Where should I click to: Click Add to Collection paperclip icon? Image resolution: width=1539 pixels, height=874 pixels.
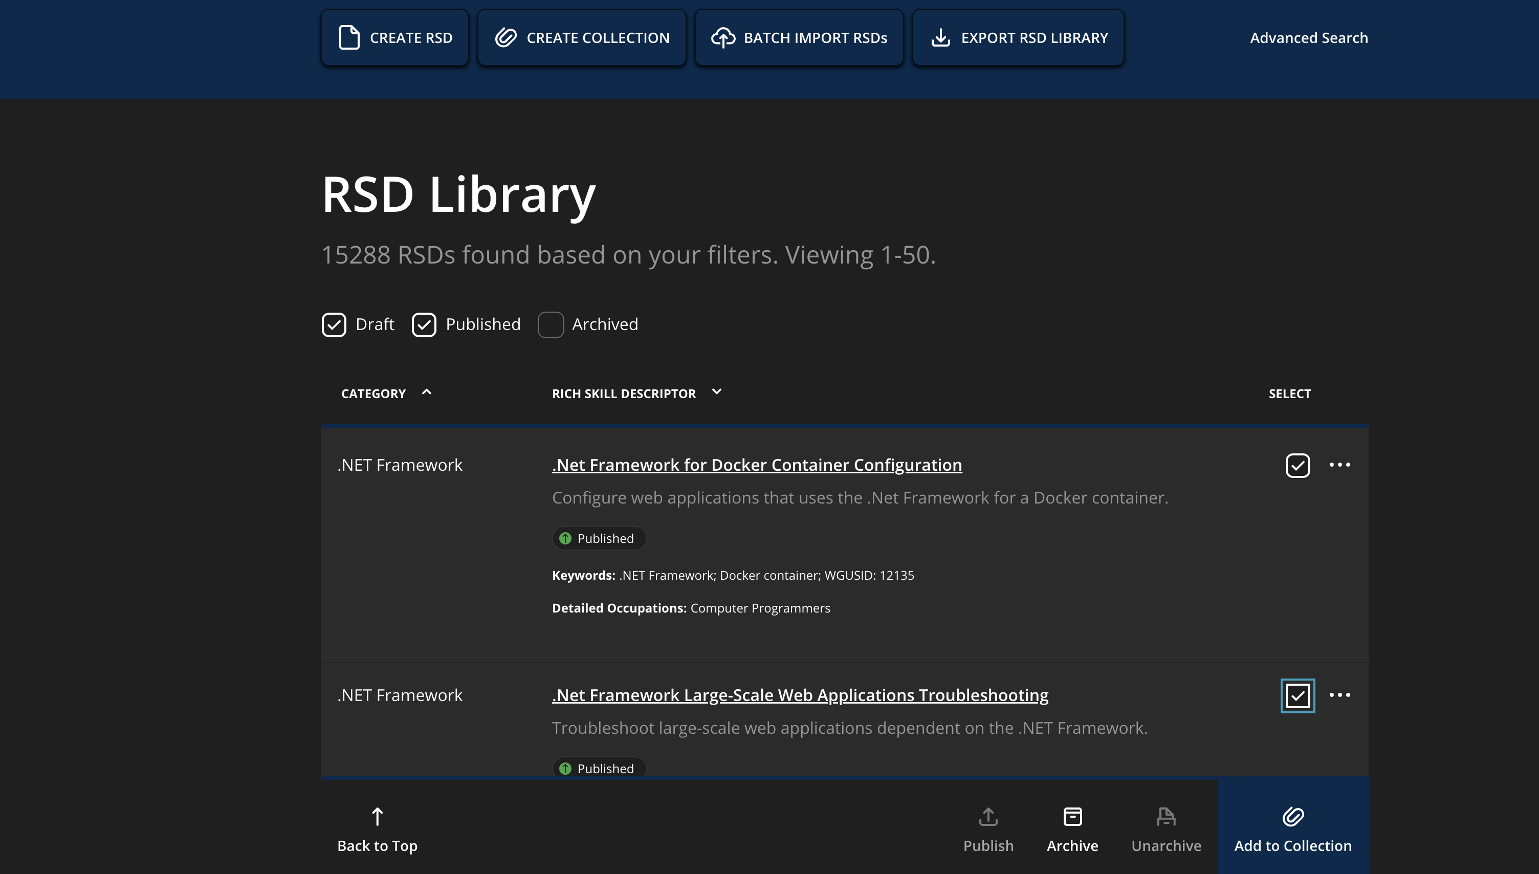(x=1293, y=816)
